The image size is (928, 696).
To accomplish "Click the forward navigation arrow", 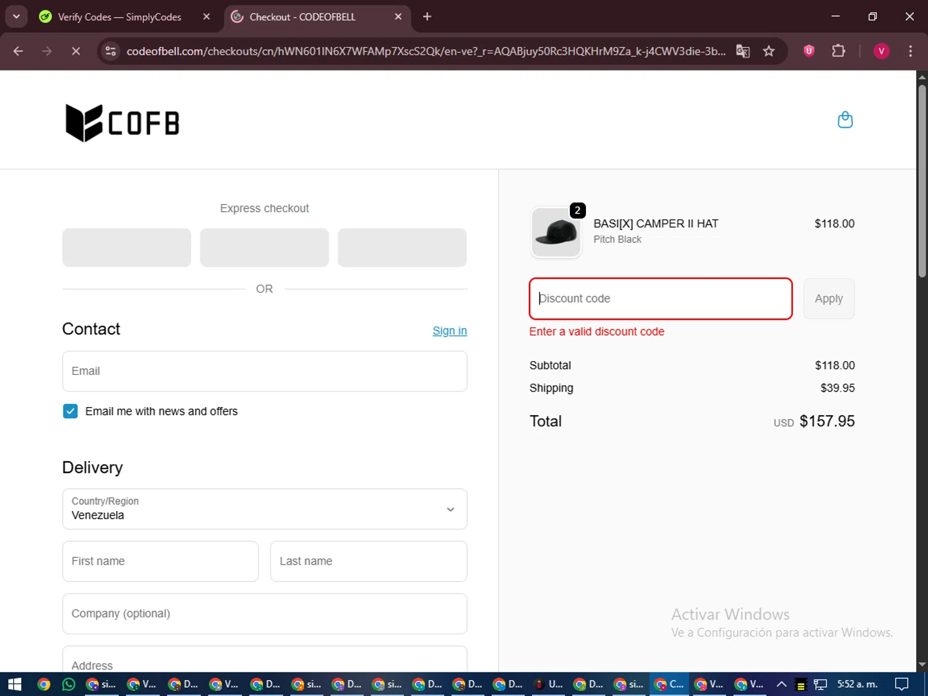I will [x=47, y=51].
